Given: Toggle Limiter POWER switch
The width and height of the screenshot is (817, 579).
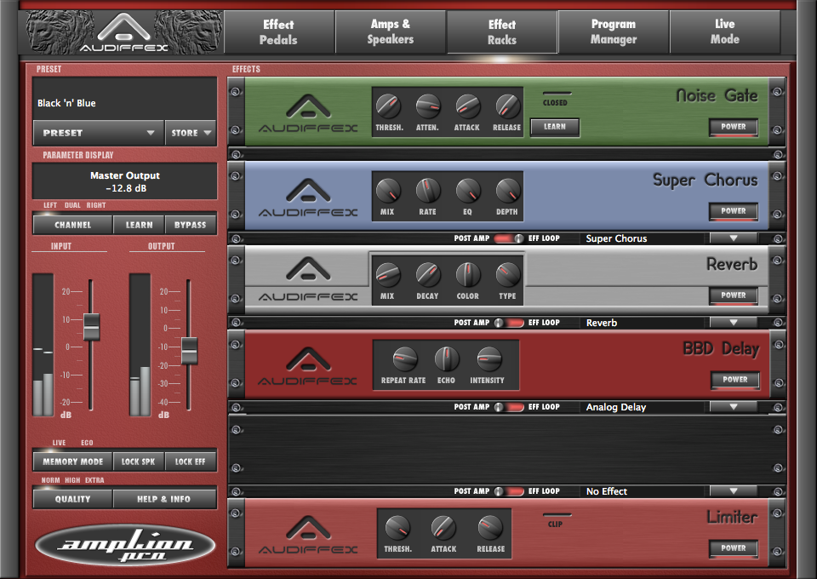Looking at the screenshot, I should tap(733, 549).
